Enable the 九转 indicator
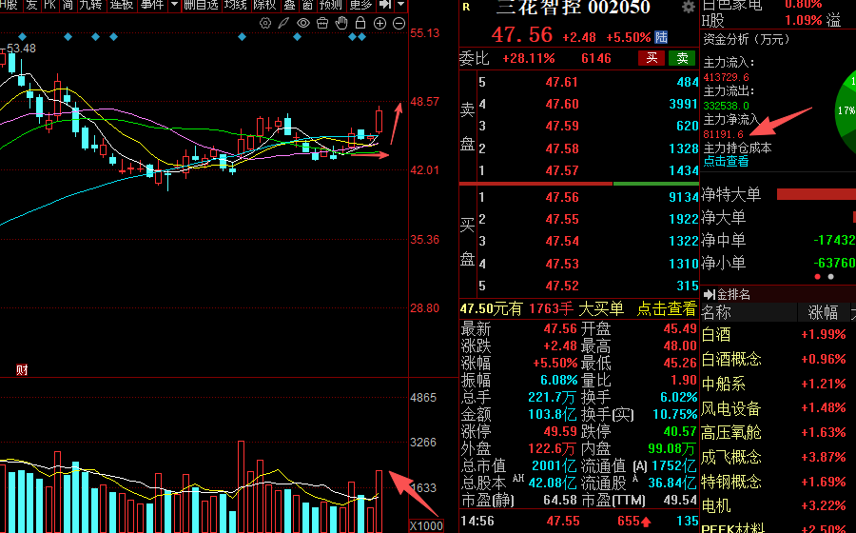The width and height of the screenshot is (856, 533). [90, 5]
